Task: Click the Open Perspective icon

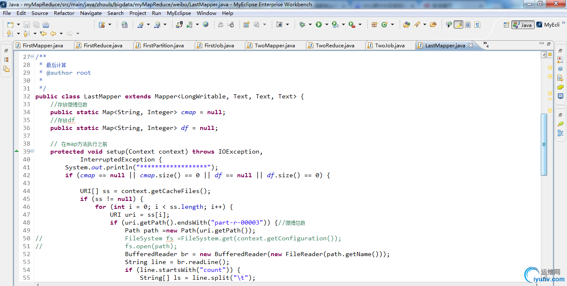Action: pyautogui.click(x=506, y=25)
